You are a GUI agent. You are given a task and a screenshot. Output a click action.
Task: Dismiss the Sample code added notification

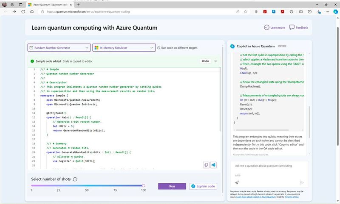point(215,61)
